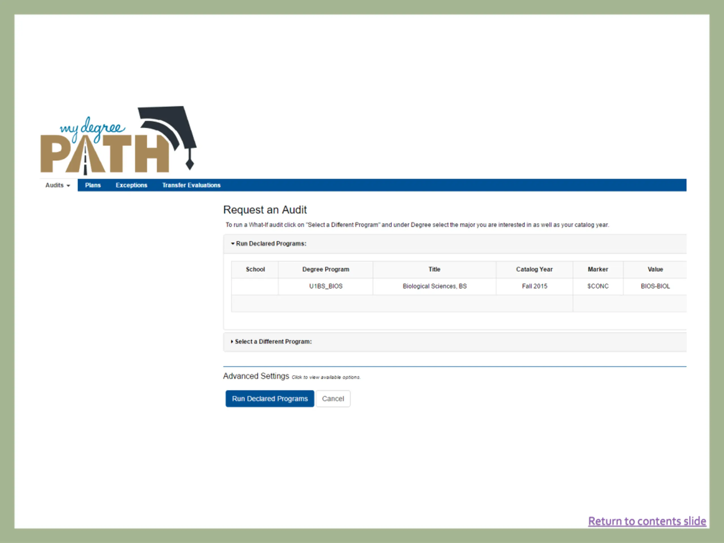Screen dimensions: 724x543
Task: Click the Catalog Year column header
Action: coord(534,269)
